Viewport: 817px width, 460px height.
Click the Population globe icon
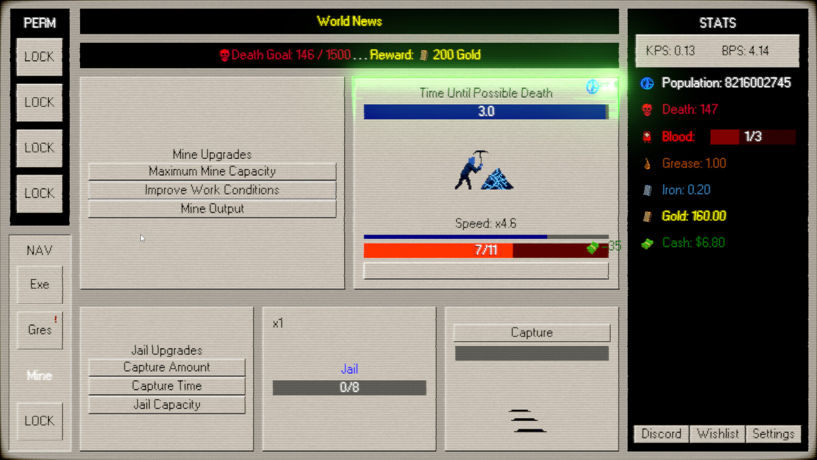tap(647, 83)
